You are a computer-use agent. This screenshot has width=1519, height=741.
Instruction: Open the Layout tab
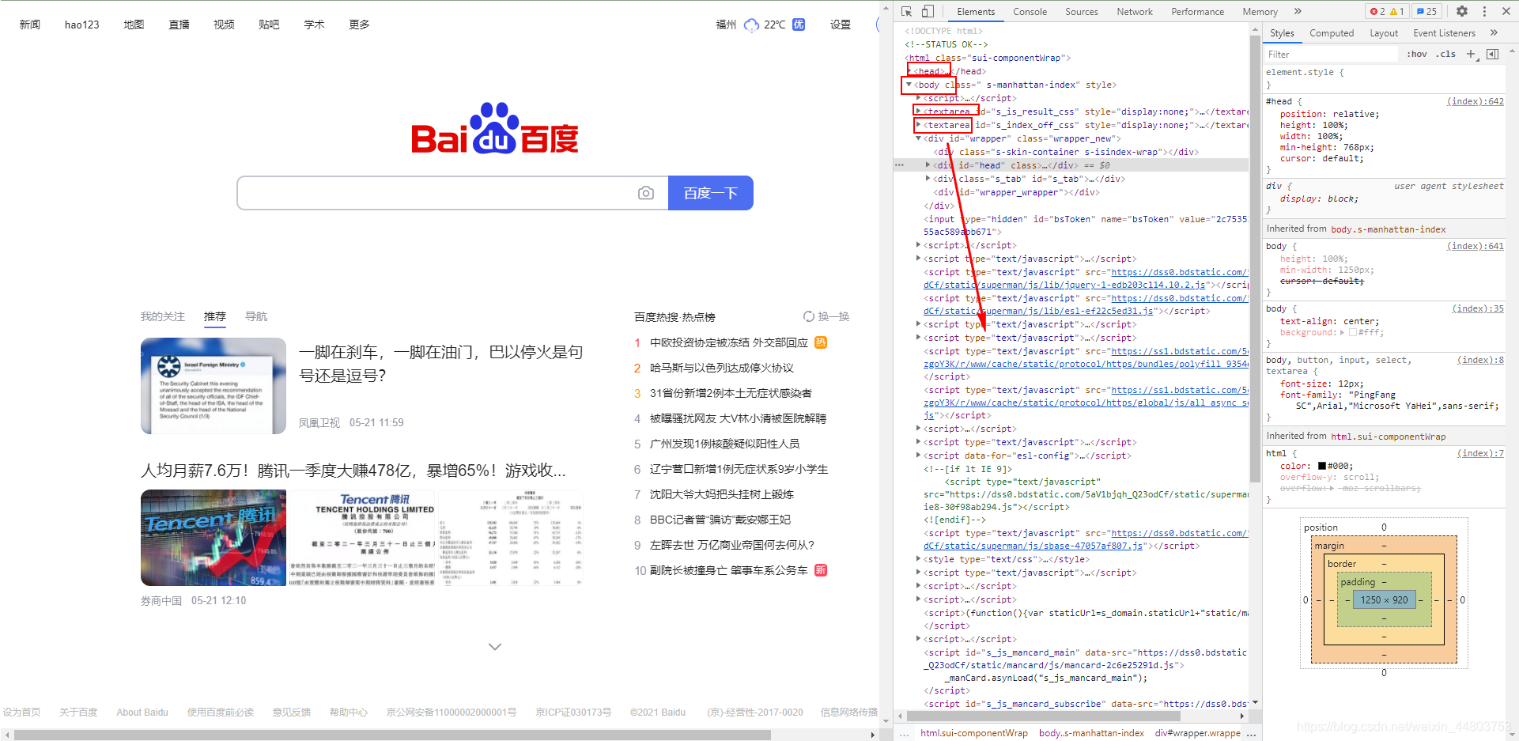tap(1383, 32)
